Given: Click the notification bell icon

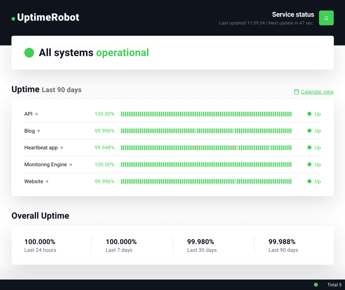Looking at the screenshot, I should pos(326,18).
